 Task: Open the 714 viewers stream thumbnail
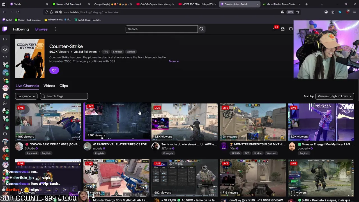click(321, 178)
